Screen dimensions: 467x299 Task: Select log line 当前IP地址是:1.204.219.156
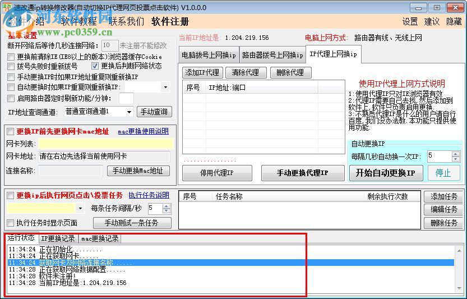[231, 283]
